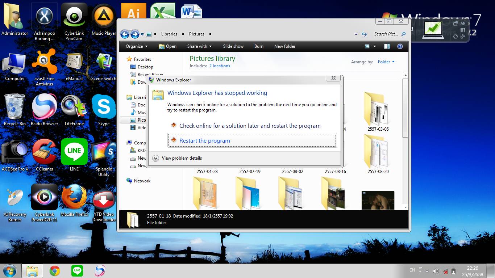This screenshot has height=278, width=495.
Task: Open the Computer desktop icon
Action: pyautogui.click(x=14, y=67)
